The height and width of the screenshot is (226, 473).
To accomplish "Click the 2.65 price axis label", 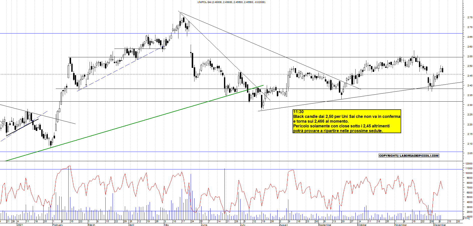I will click(470, 37).
